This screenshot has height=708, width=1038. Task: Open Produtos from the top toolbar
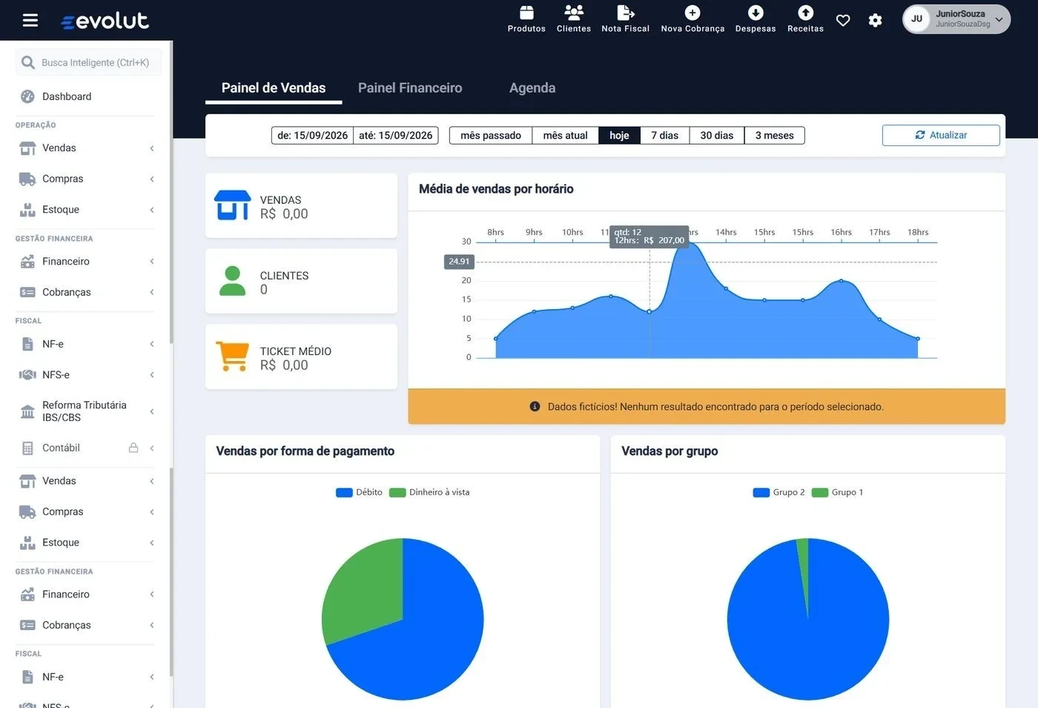526,19
